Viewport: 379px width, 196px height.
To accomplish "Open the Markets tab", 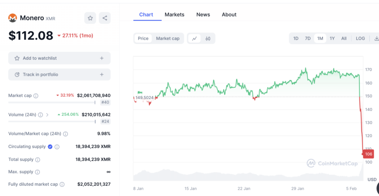I will coord(174,15).
